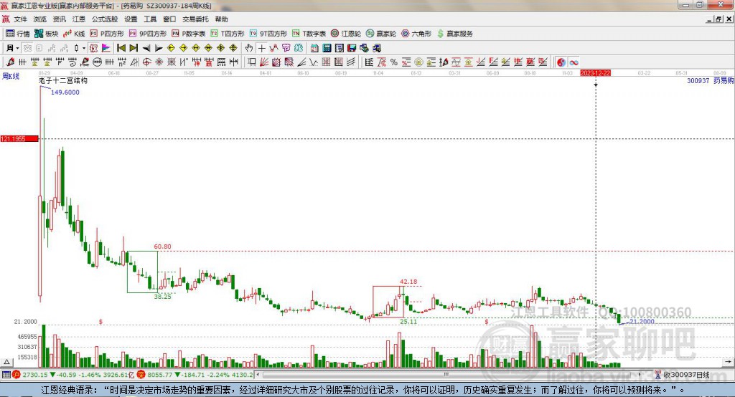Click the 149.6000 high price label

point(65,92)
